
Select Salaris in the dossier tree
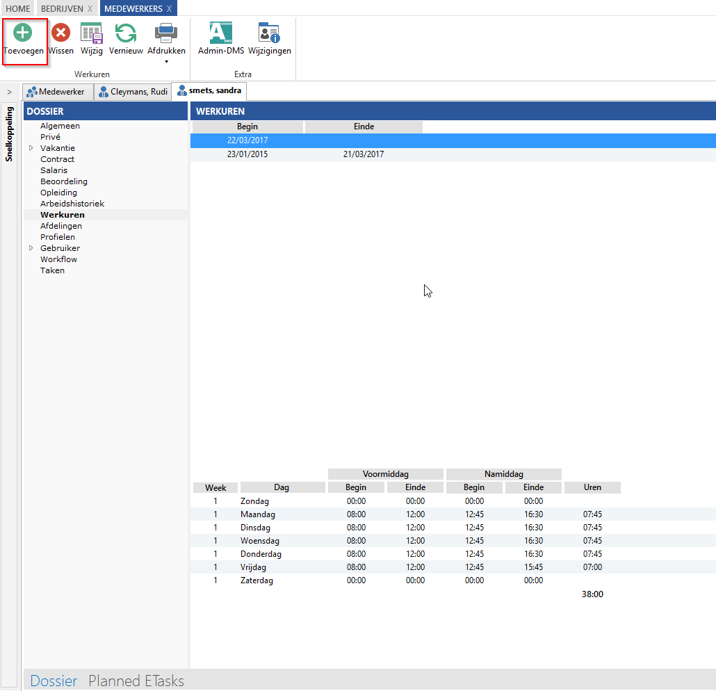(x=54, y=170)
